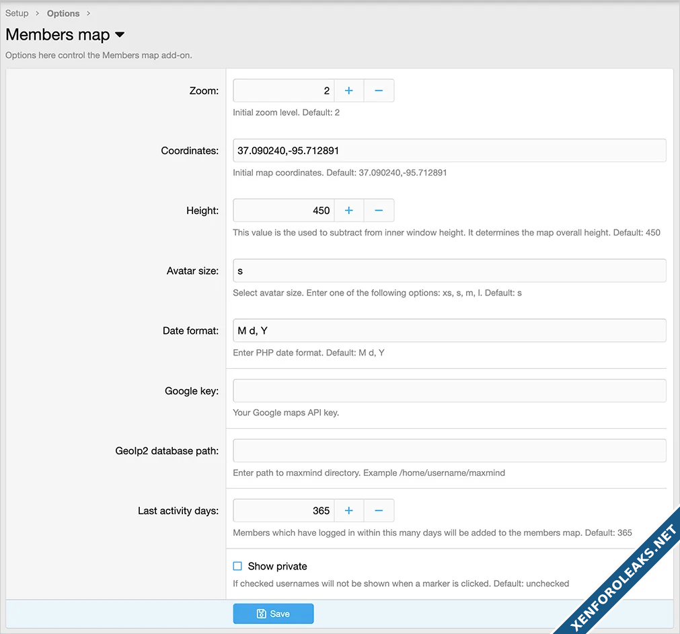Increase the Zoom value with plus
Screen dimensions: 680x634
tap(348, 91)
